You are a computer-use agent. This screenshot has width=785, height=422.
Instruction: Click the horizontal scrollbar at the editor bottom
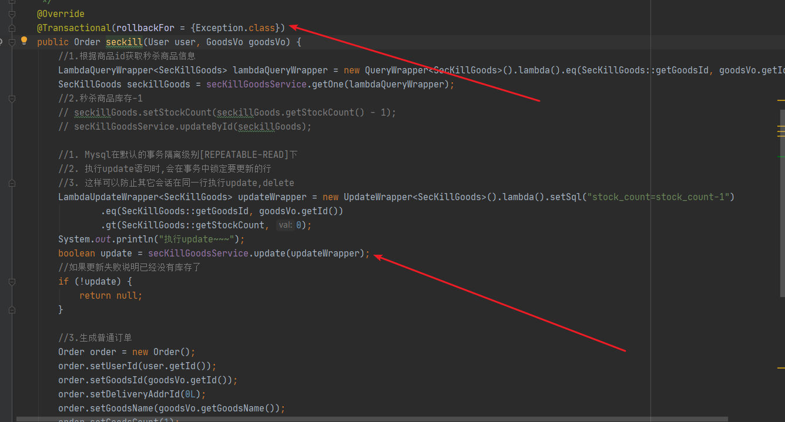(x=372, y=419)
